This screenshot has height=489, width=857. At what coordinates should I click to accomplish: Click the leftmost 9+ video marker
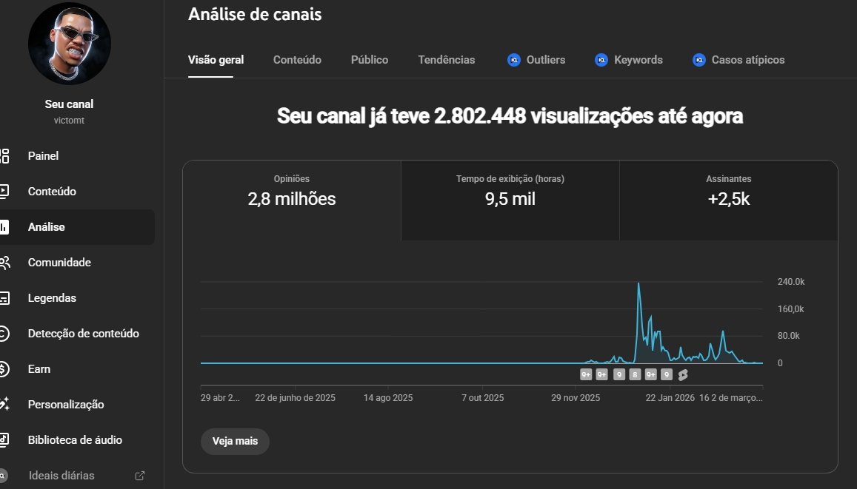[x=586, y=374]
